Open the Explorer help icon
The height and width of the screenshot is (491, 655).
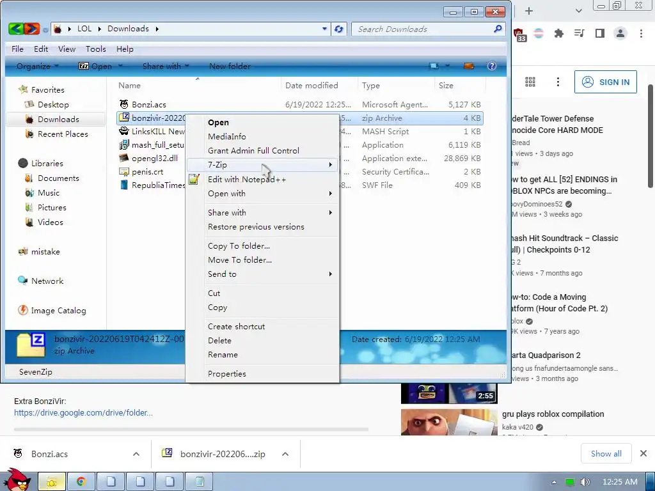tap(492, 66)
